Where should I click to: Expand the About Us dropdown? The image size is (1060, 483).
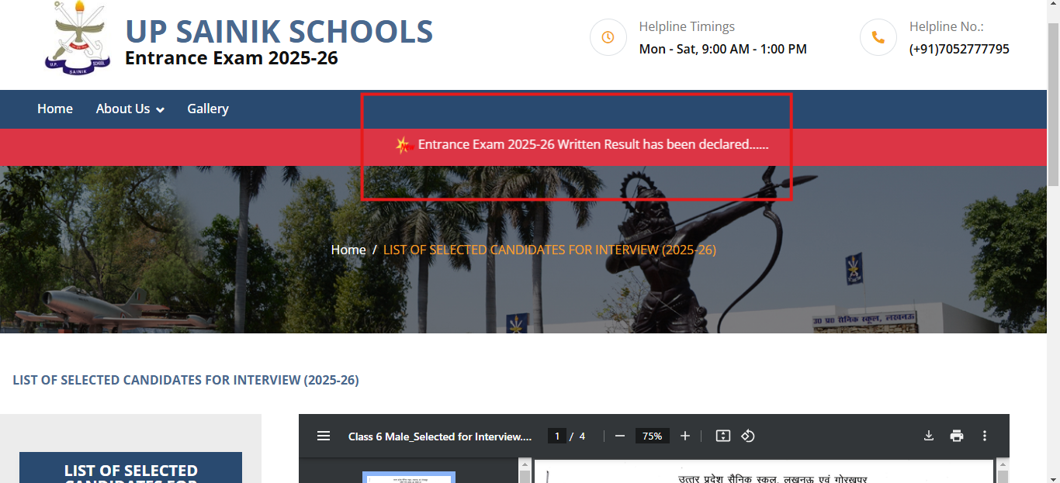[x=129, y=109]
